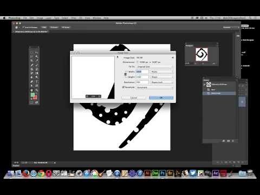Select the Pen tool
The width and height of the screenshot is (260, 195).
point(32,81)
